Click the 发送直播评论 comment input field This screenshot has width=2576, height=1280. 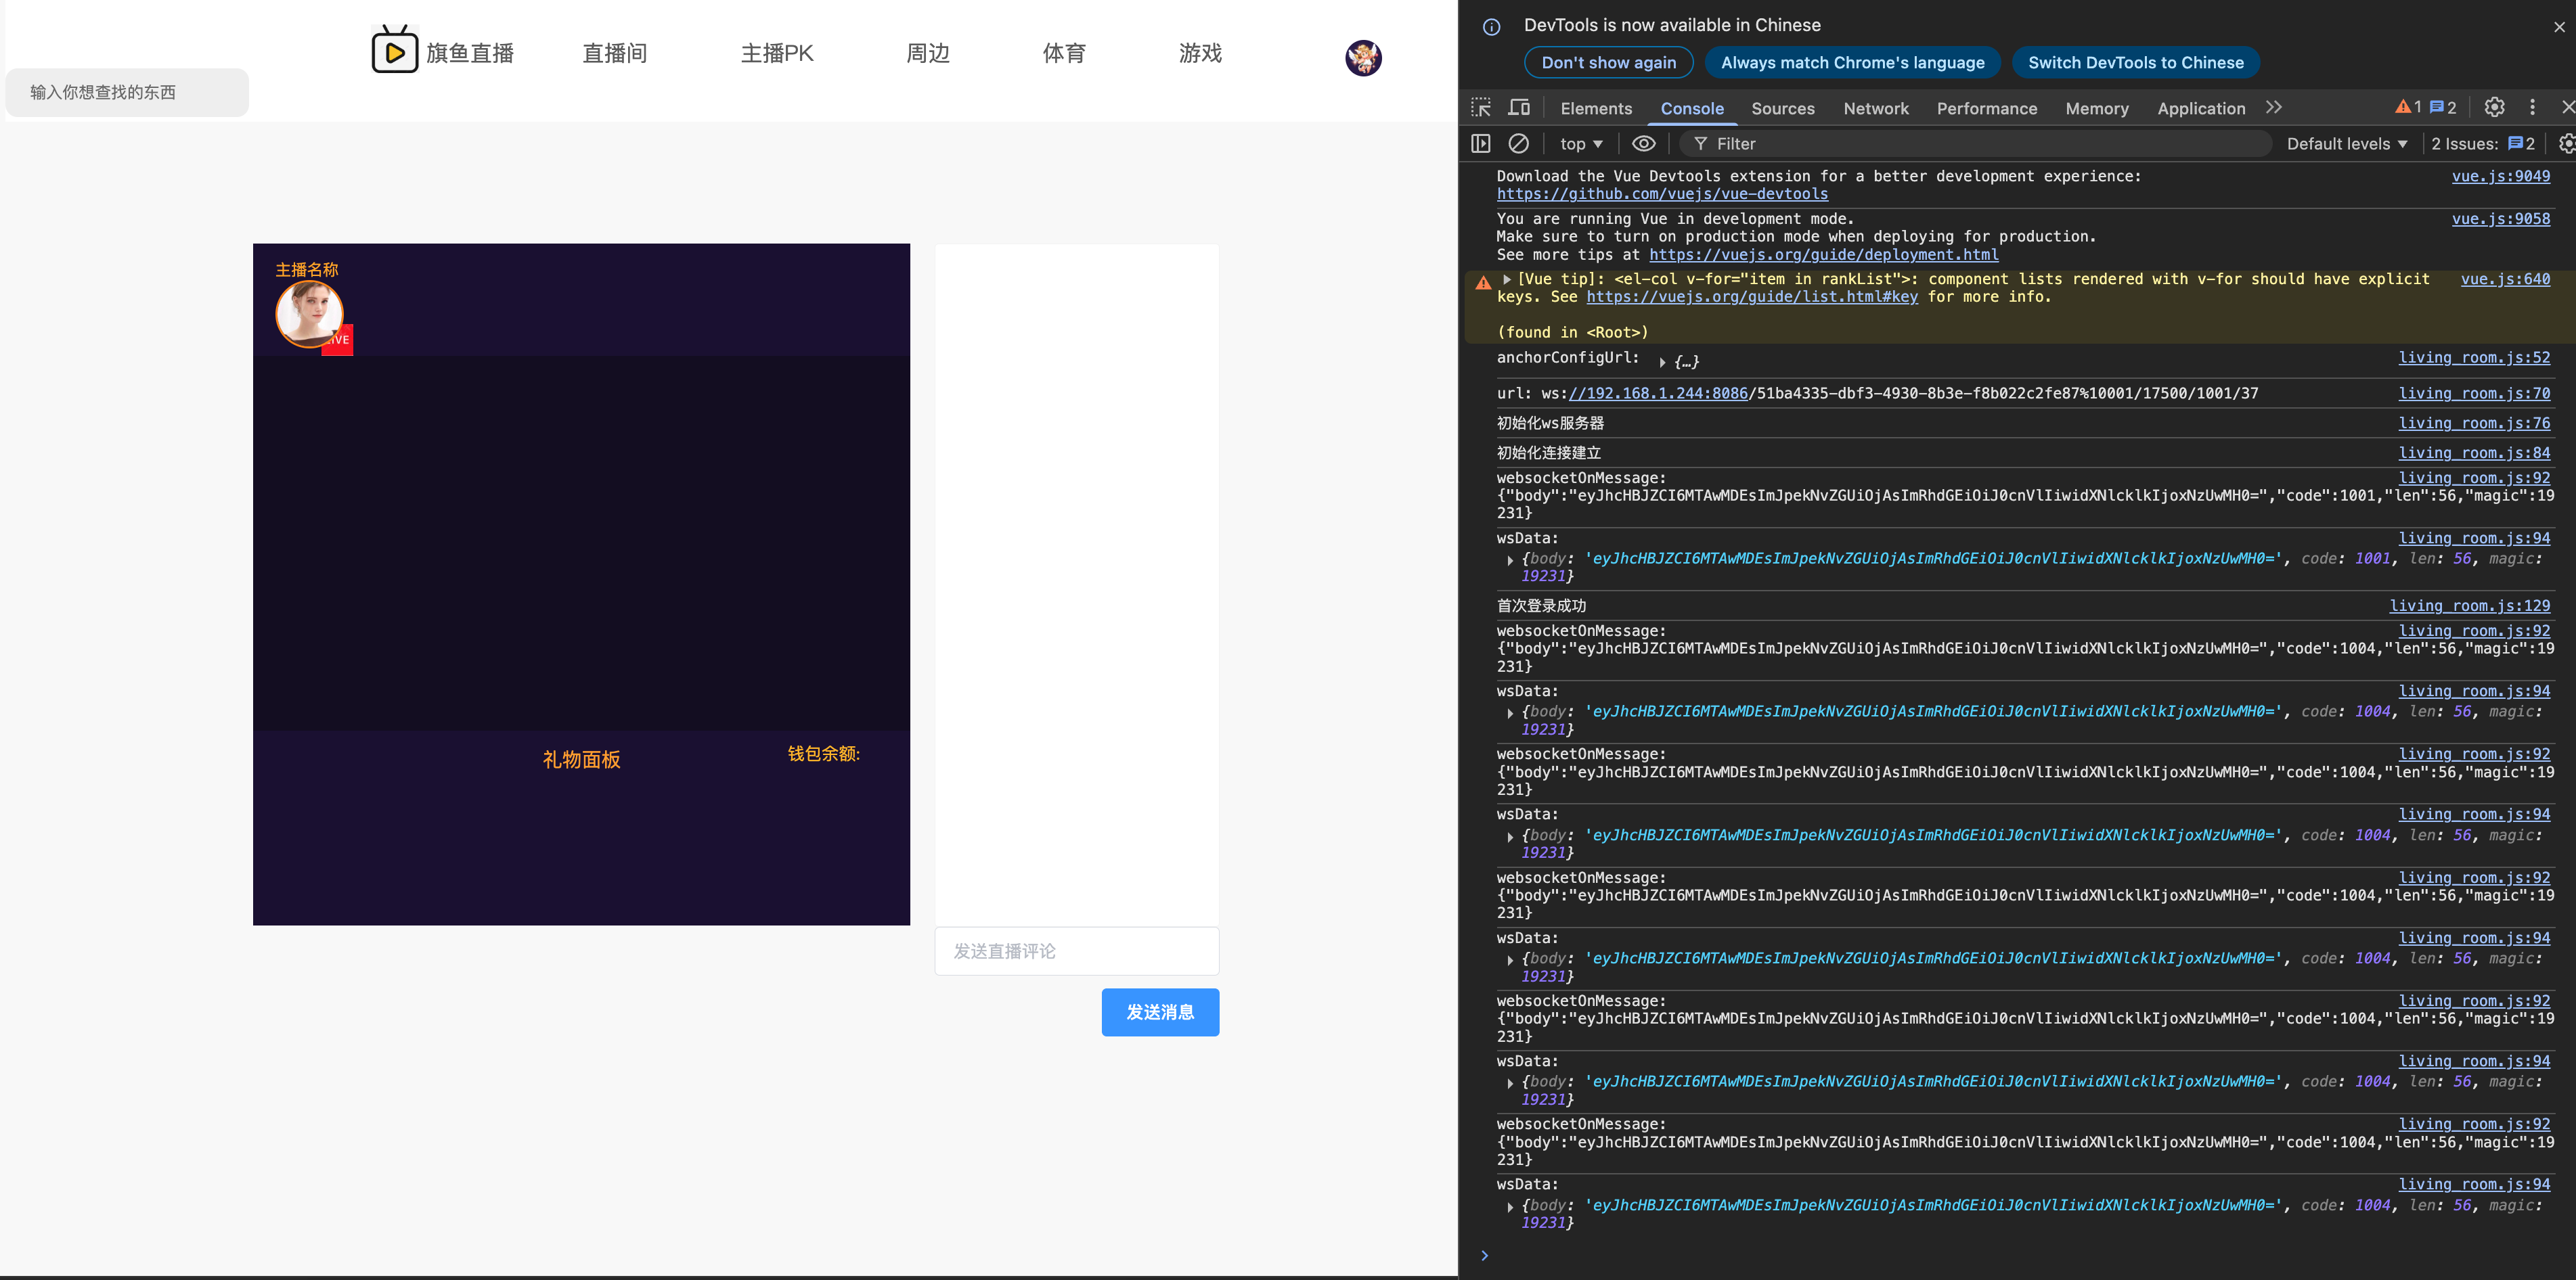[1076, 951]
